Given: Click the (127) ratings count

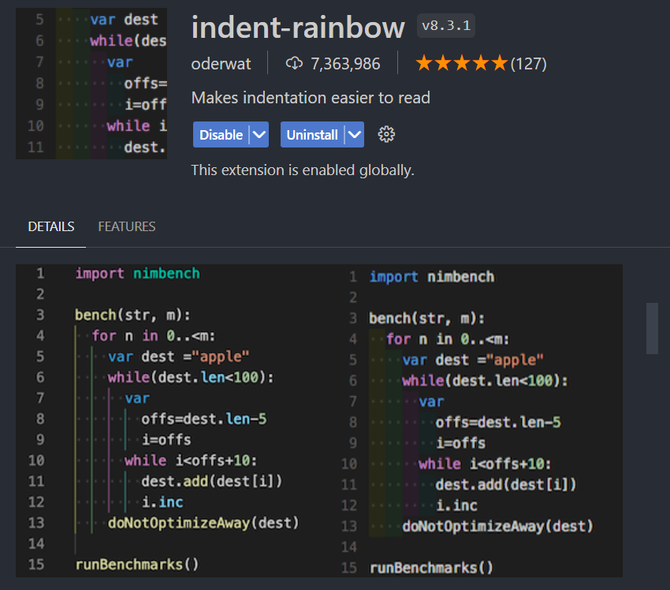Looking at the screenshot, I should (529, 63).
